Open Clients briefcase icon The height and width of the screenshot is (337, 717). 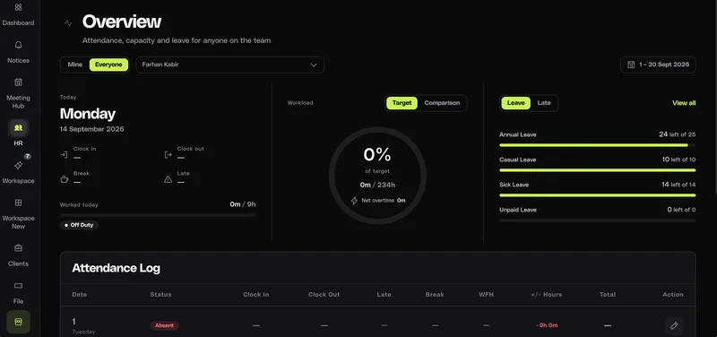18,248
